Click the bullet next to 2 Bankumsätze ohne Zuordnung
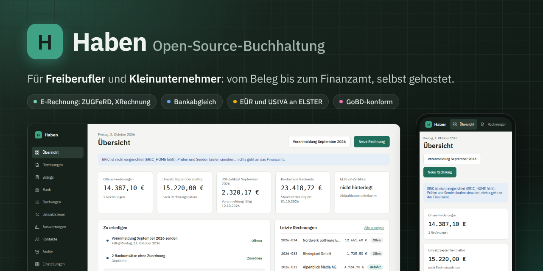The image size is (543, 271). pos(108,258)
